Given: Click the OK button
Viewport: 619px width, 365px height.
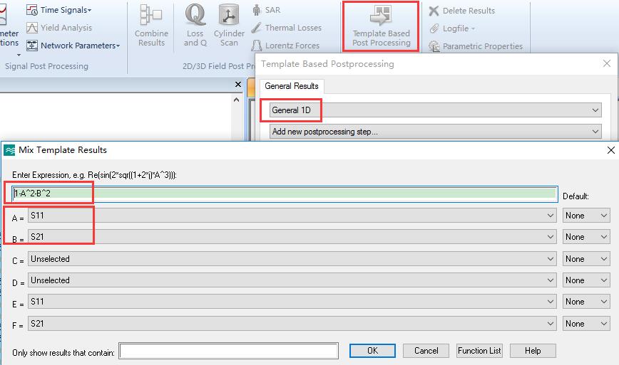Looking at the screenshot, I should click(372, 351).
